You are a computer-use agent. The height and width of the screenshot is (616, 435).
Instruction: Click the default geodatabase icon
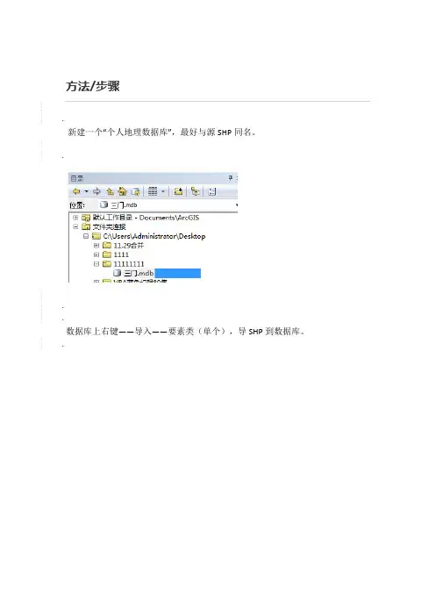(x=135, y=191)
